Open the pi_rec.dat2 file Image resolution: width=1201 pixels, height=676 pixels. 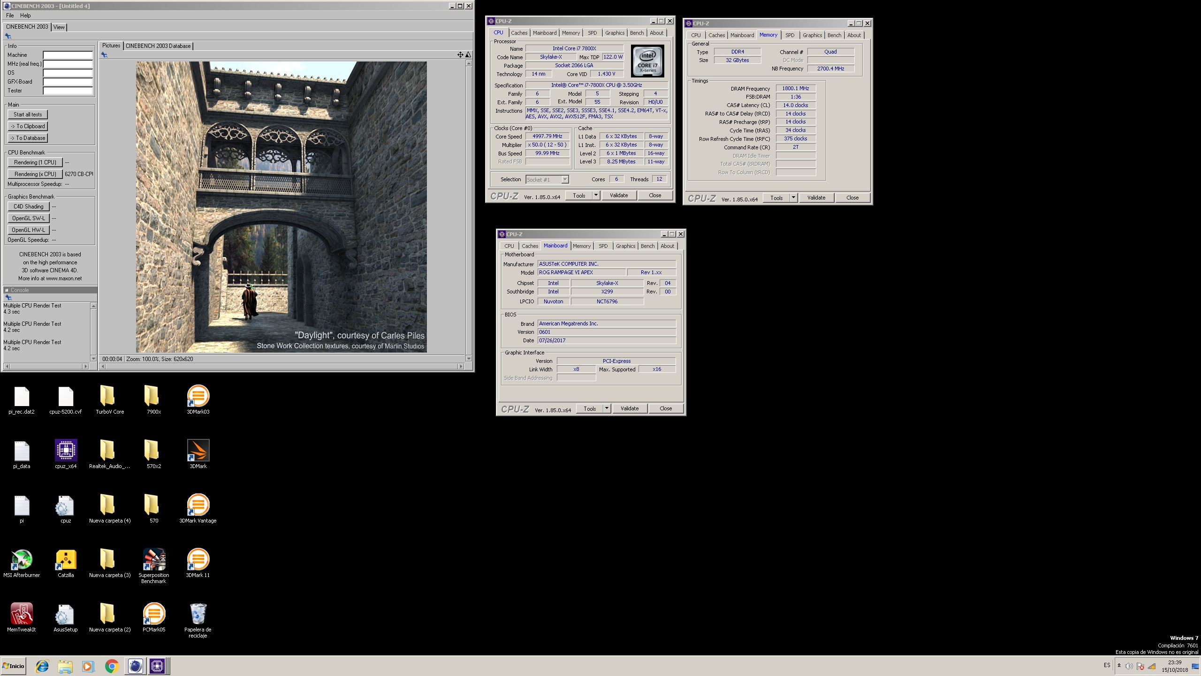pyautogui.click(x=22, y=399)
